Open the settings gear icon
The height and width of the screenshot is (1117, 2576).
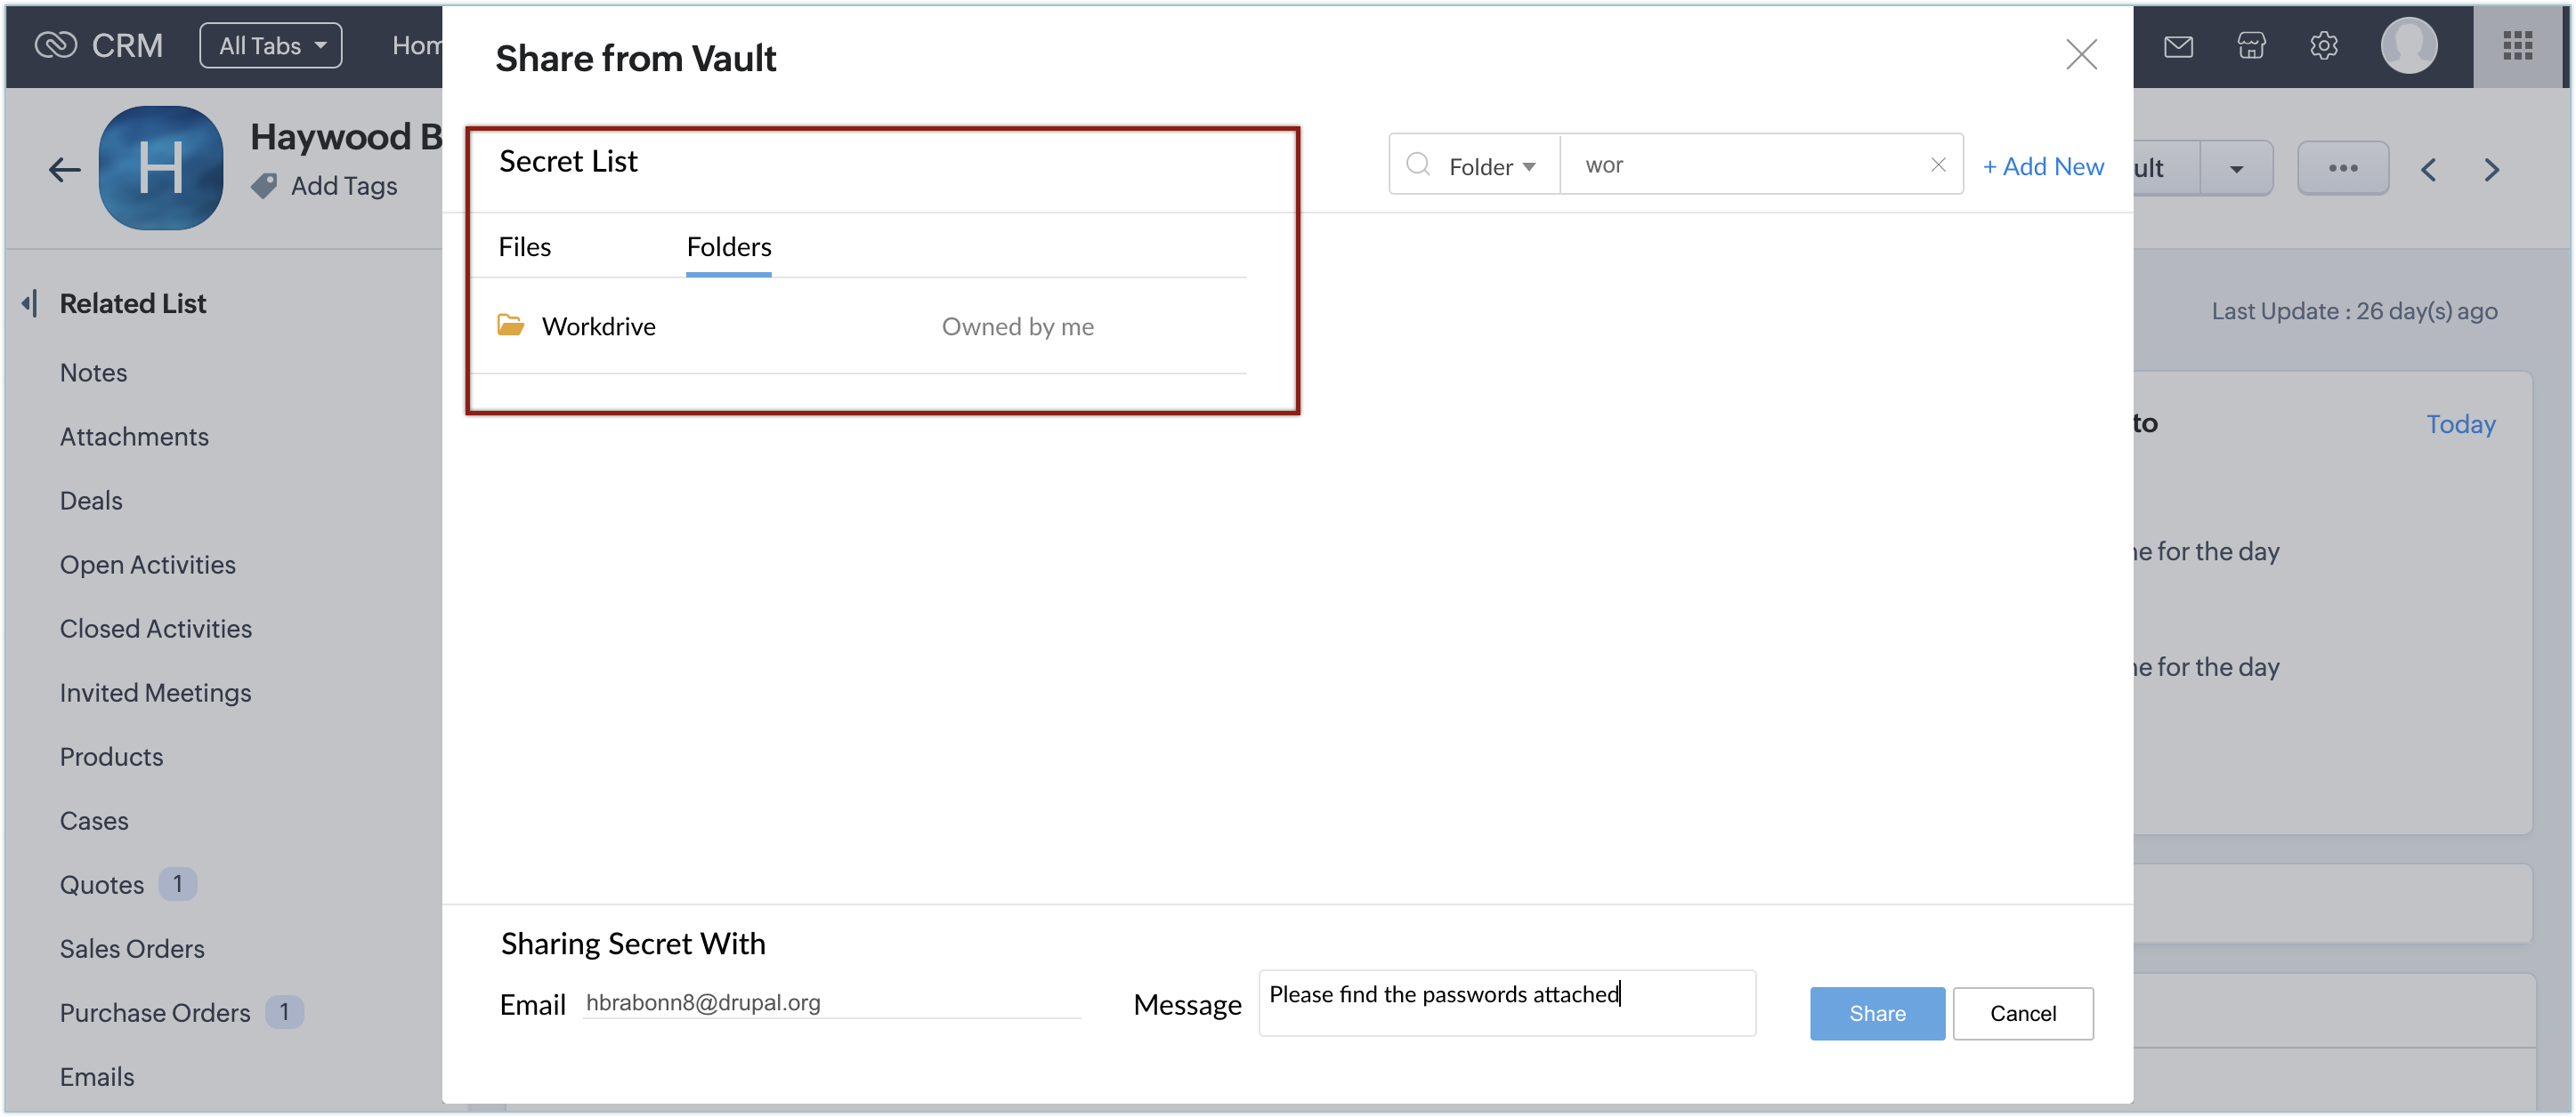pos(2323,46)
